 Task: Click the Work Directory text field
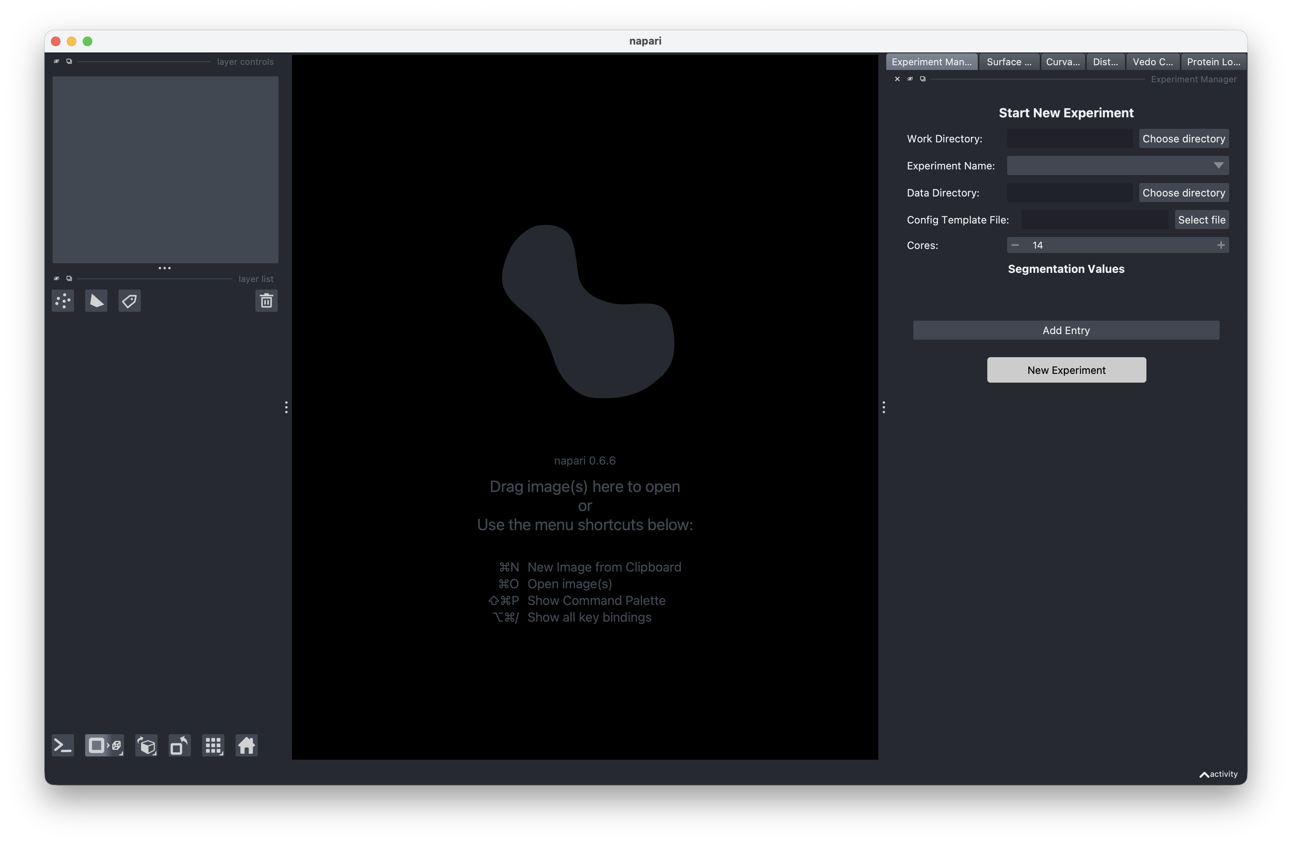(1069, 138)
